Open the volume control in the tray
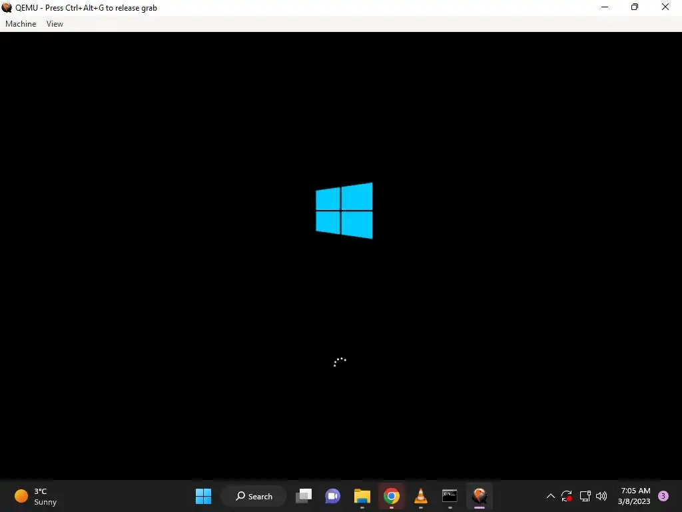This screenshot has width=682, height=512. click(x=601, y=496)
